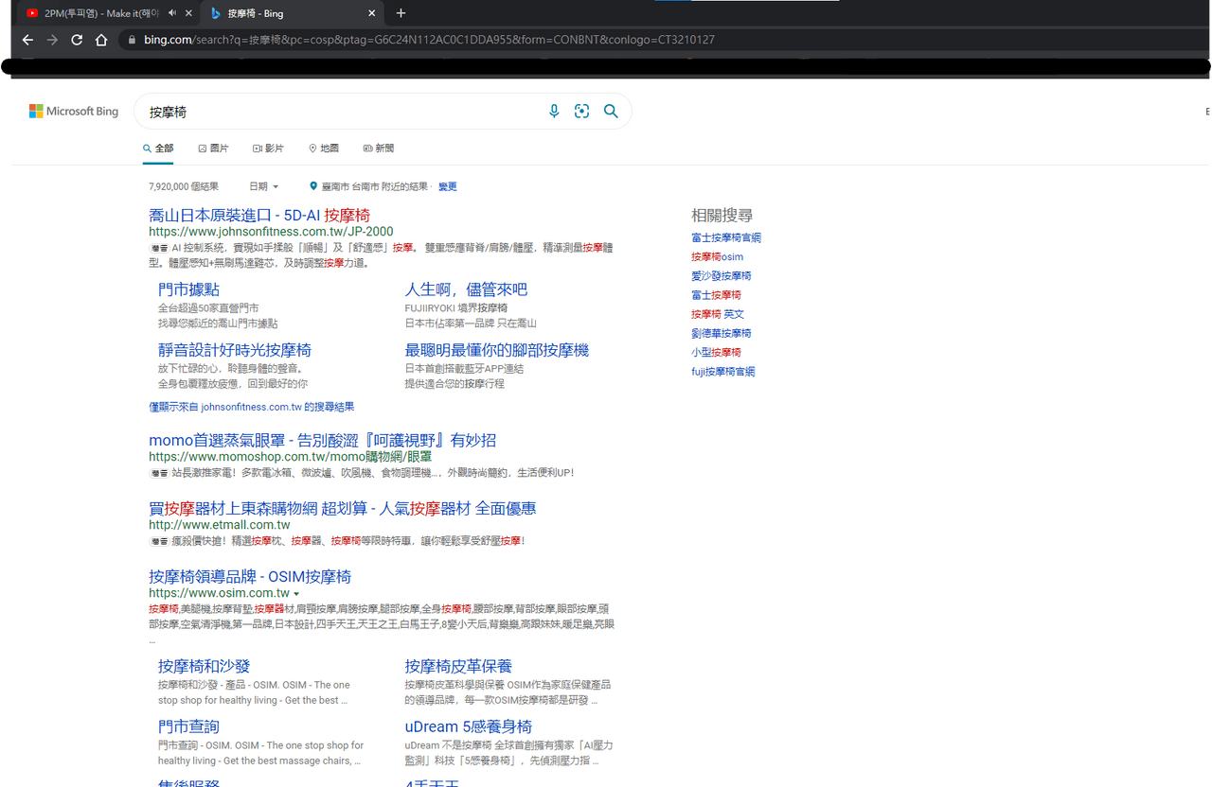Image resolution: width=1212 pixels, height=787 pixels.
Task: Open 按摩椅領導品牌 - OSIM按摩椅 result
Action: click(250, 576)
